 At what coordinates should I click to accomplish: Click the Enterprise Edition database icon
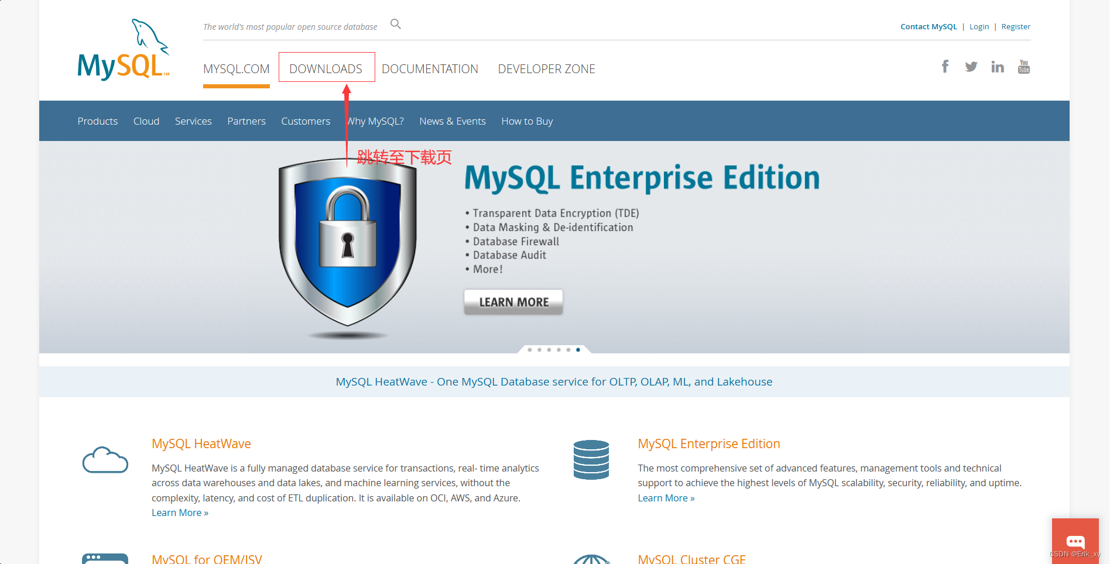click(x=591, y=460)
